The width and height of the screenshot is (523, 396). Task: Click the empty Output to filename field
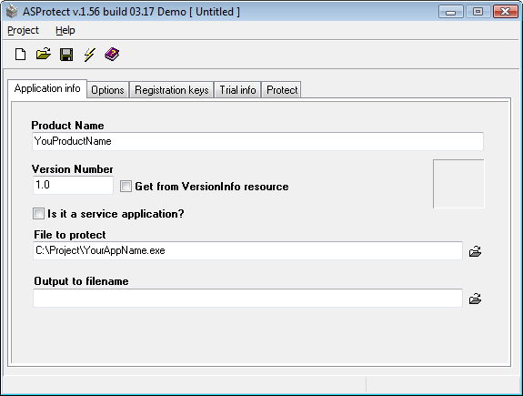pos(247,299)
